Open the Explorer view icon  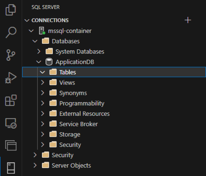point(11,10)
